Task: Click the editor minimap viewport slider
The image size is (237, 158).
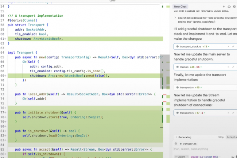Action: 165,72
